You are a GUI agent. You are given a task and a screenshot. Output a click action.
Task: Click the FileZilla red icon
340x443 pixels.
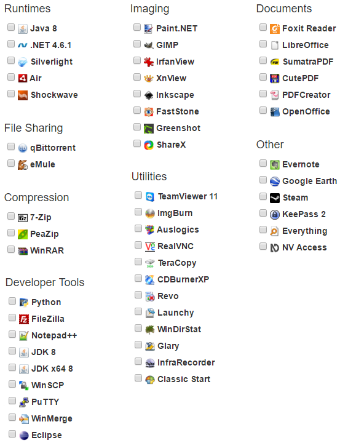24,319
